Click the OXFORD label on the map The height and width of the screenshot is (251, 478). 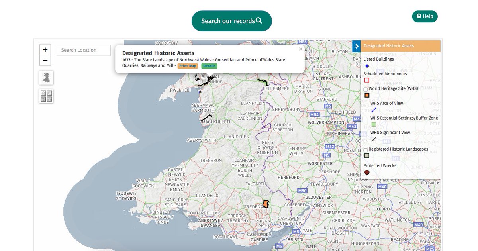pyautogui.click(x=382, y=209)
